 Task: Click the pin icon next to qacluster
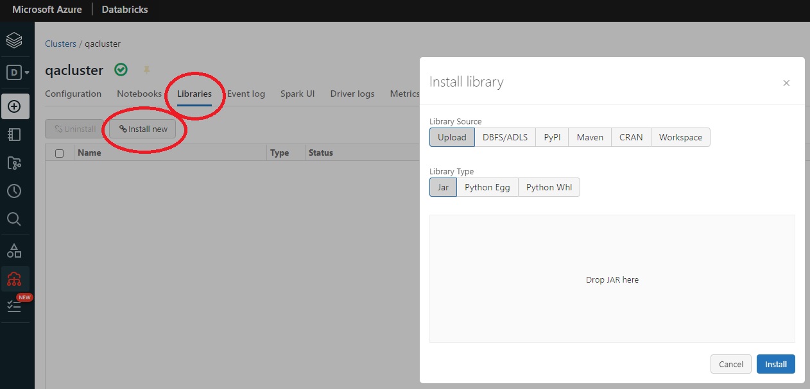point(146,70)
